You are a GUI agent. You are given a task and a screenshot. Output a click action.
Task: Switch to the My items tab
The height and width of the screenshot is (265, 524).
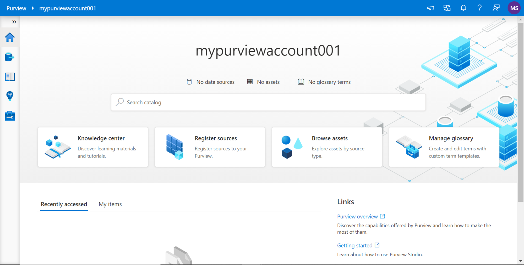pos(110,204)
